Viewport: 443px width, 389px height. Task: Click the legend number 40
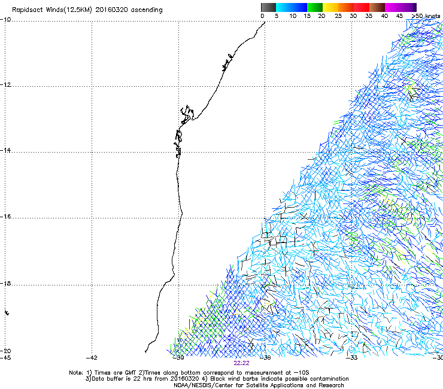coord(384,16)
